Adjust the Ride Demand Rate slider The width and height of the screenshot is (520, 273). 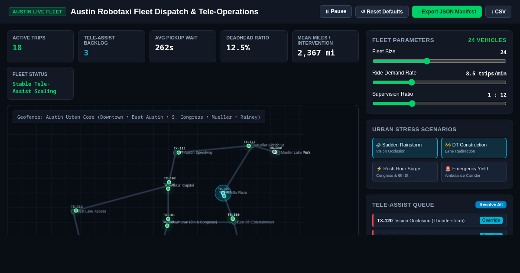pos(439,82)
